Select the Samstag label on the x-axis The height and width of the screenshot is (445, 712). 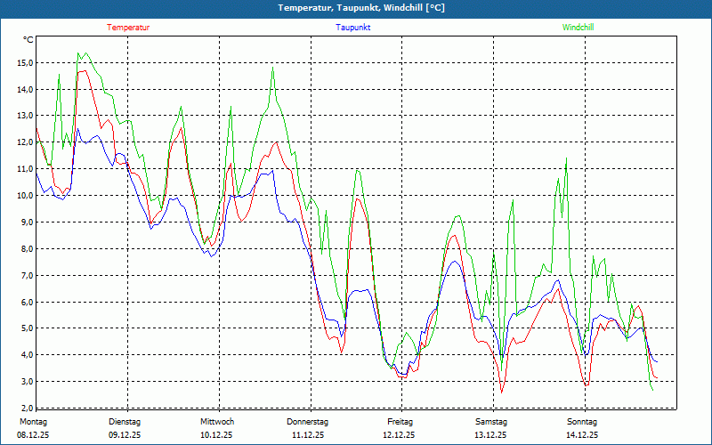coord(491,421)
